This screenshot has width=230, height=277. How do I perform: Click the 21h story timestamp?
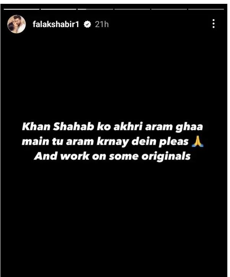tap(102, 24)
